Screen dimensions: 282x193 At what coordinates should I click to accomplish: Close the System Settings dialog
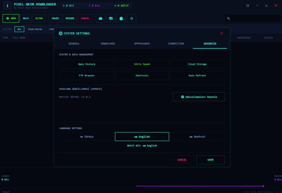(222, 33)
